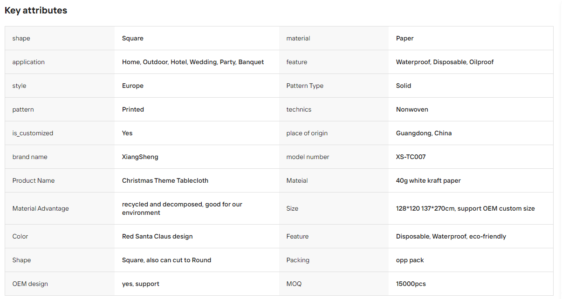Screen dimensions: 562x299
Task: Click the technics value Nonwoven
Action: coord(412,109)
